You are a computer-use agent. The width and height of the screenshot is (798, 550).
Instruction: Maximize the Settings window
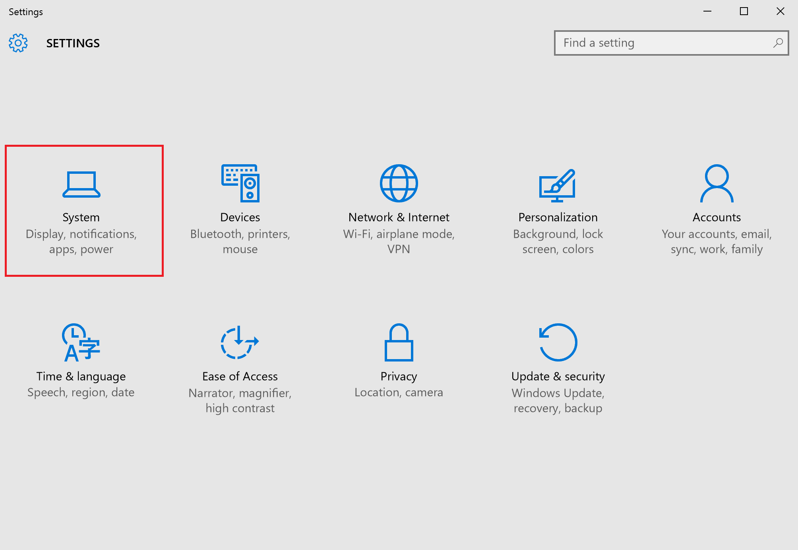coord(744,11)
